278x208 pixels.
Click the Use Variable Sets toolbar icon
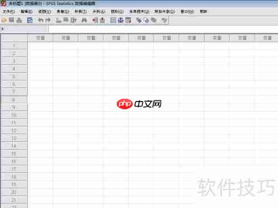146,20
